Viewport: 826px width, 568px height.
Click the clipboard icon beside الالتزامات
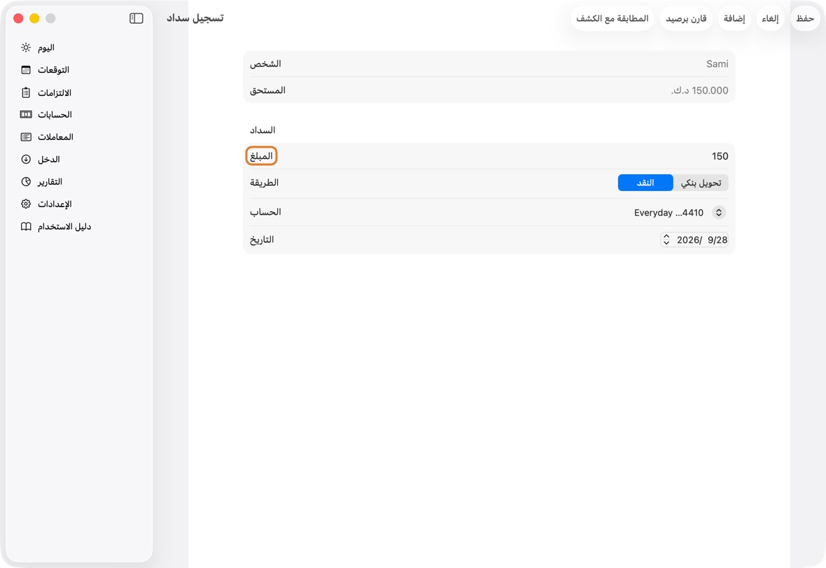click(26, 92)
